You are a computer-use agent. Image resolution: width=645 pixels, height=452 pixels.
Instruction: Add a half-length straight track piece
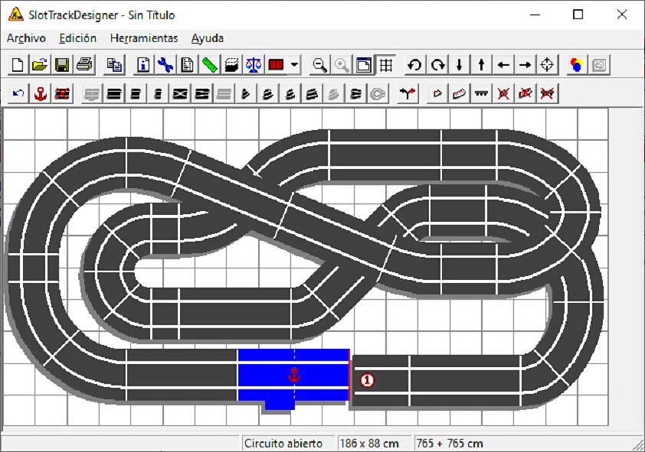[x=136, y=94]
